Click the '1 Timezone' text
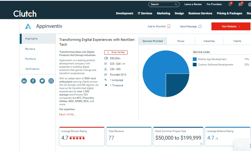This screenshot has width=251, height=151. (116, 86)
